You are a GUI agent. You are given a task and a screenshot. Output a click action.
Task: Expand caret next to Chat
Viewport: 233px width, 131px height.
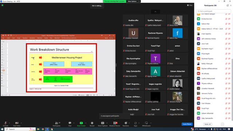(74, 123)
